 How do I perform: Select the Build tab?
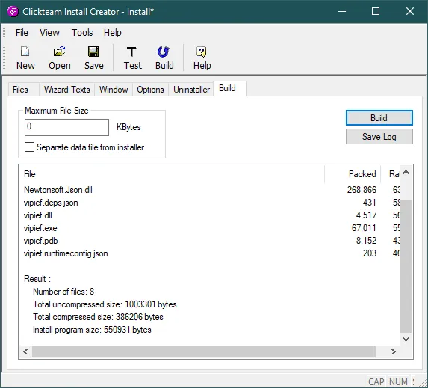pos(230,88)
